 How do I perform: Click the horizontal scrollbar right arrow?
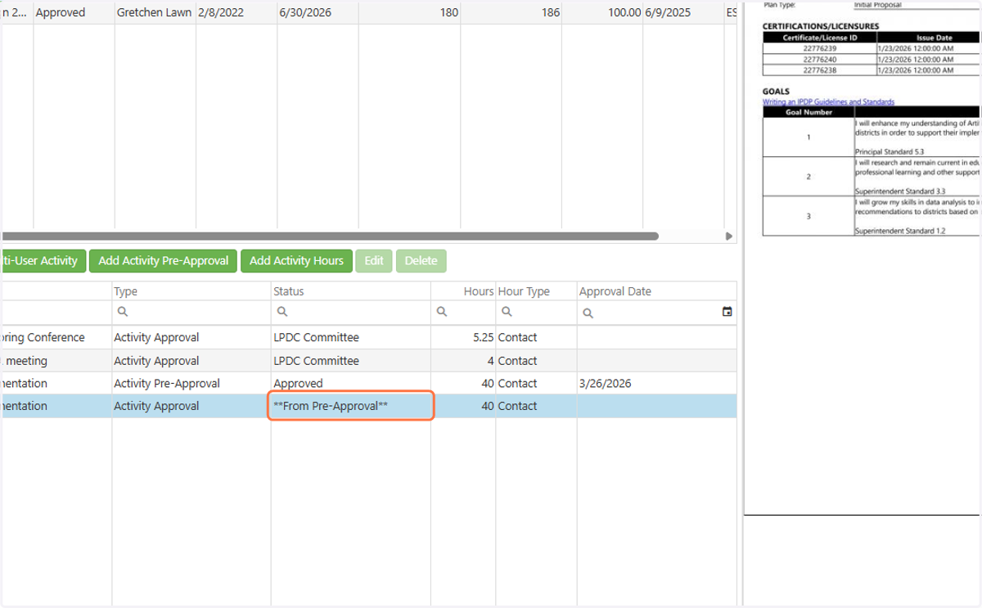[x=729, y=236]
